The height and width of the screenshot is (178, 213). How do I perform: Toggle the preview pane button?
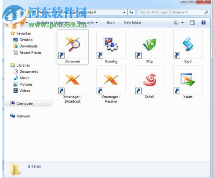point(193,23)
